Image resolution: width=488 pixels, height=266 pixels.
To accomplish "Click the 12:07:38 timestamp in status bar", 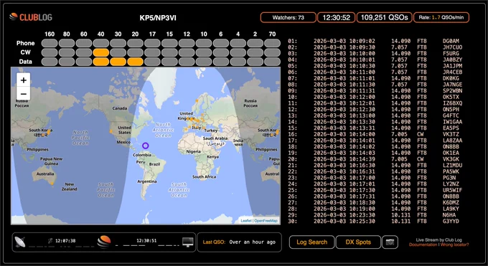I will (65, 240).
